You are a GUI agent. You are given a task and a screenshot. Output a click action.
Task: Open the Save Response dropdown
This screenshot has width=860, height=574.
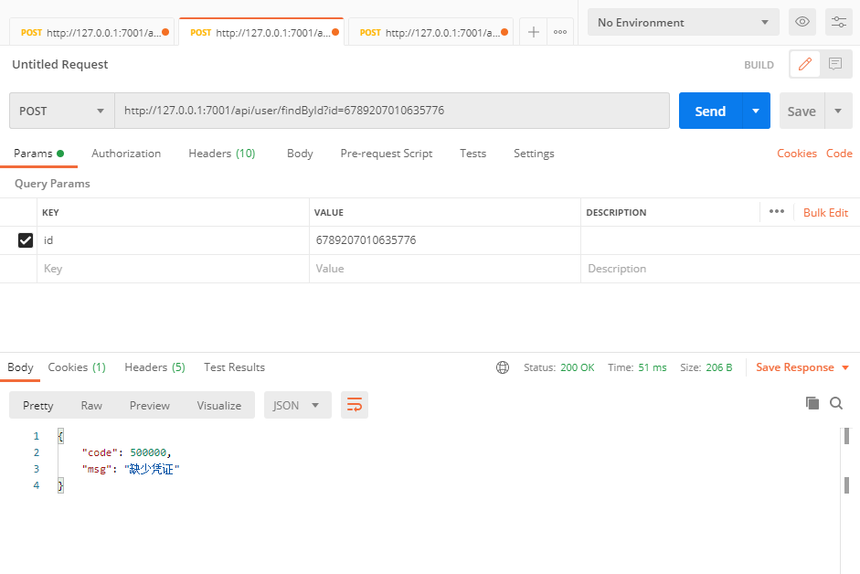(x=802, y=367)
